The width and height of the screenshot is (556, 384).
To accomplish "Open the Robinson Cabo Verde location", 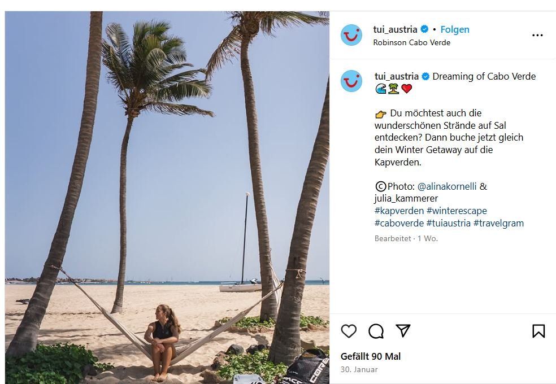I will click(411, 42).
